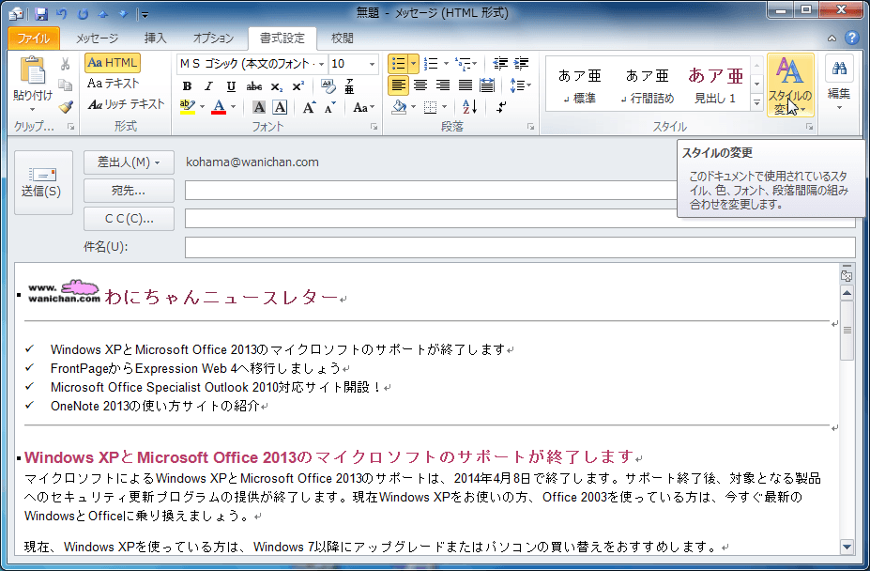Open the highlight color dropdown arrow
The width and height of the screenshot is (870, 571).
(x=202, y=107)
